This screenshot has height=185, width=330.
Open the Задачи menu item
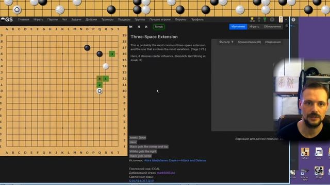pyautogui.click(x=76, y=20)
